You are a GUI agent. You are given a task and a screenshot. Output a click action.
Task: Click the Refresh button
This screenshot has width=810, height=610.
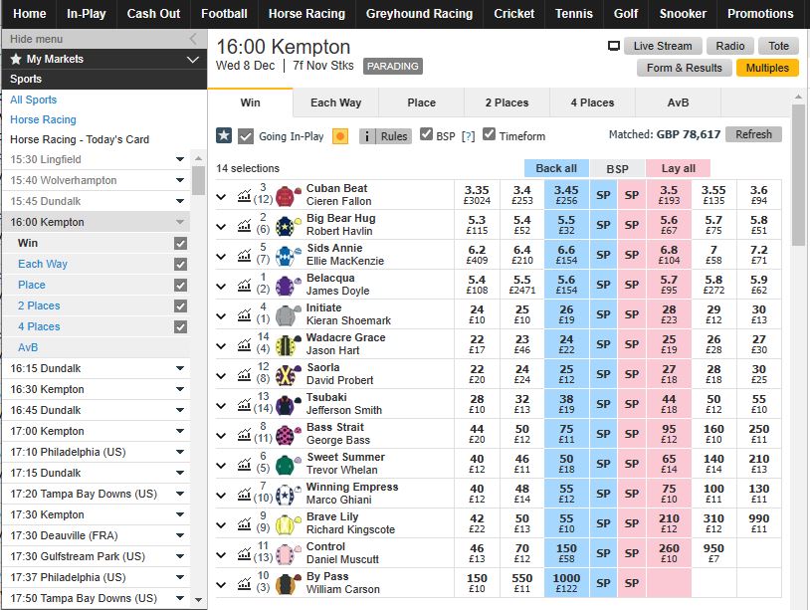click(x=753, y=134)
